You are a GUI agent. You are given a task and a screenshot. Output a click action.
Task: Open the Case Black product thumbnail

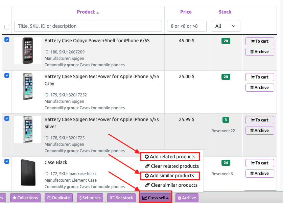point(28,173)
